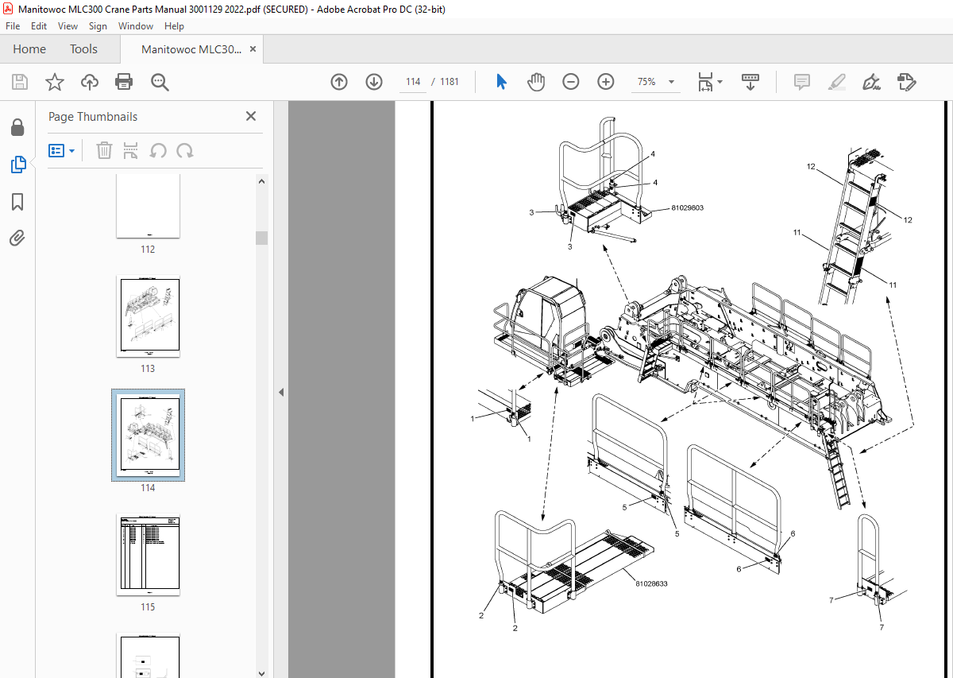Switch to the Home tab

[29, 49]
